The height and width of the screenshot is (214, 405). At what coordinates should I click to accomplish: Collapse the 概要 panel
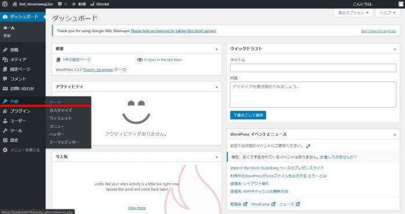[217, 49]
